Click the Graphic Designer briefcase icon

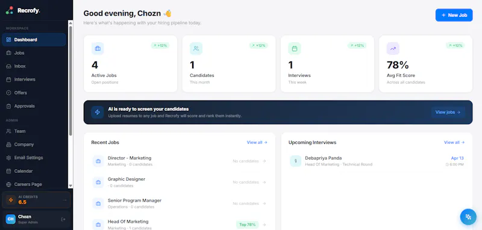98,182
